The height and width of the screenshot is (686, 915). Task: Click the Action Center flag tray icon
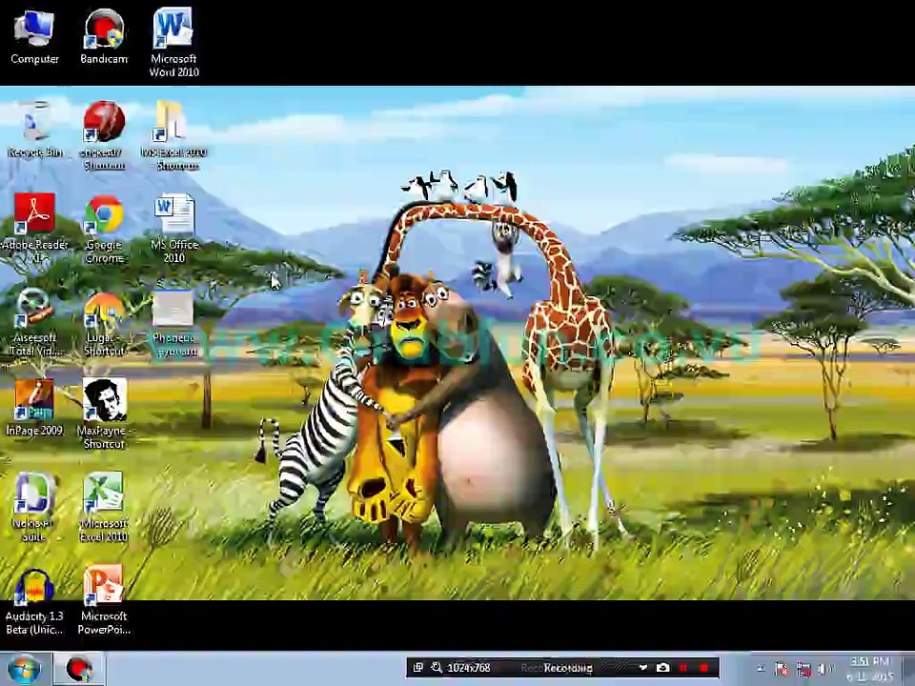point(781,669)
